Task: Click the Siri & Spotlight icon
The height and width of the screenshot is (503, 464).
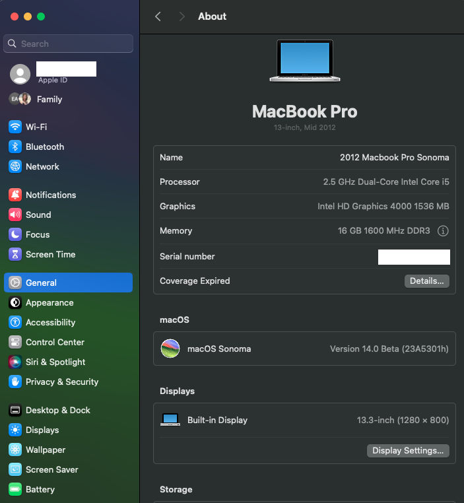Action: pos(15,362)
